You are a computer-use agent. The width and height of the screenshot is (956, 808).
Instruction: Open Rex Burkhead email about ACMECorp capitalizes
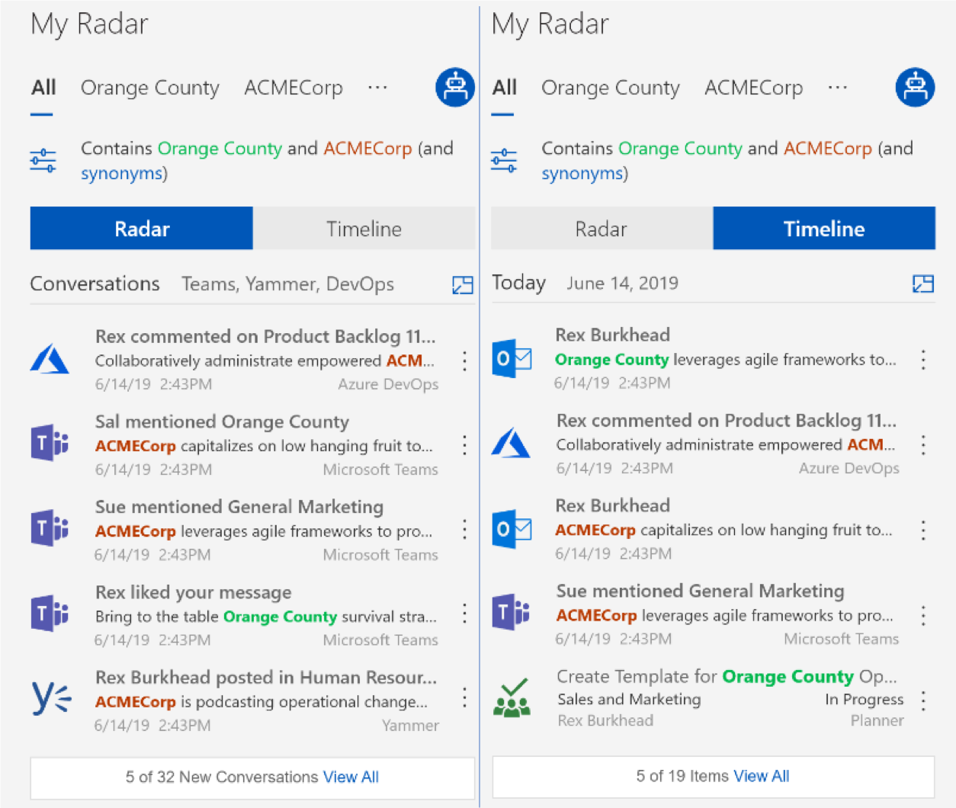point(613,505)
